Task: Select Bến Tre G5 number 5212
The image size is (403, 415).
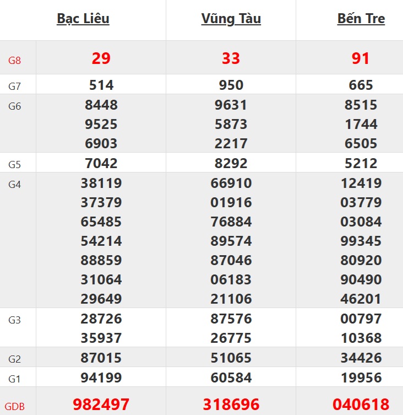Action: tap(361, 163)
